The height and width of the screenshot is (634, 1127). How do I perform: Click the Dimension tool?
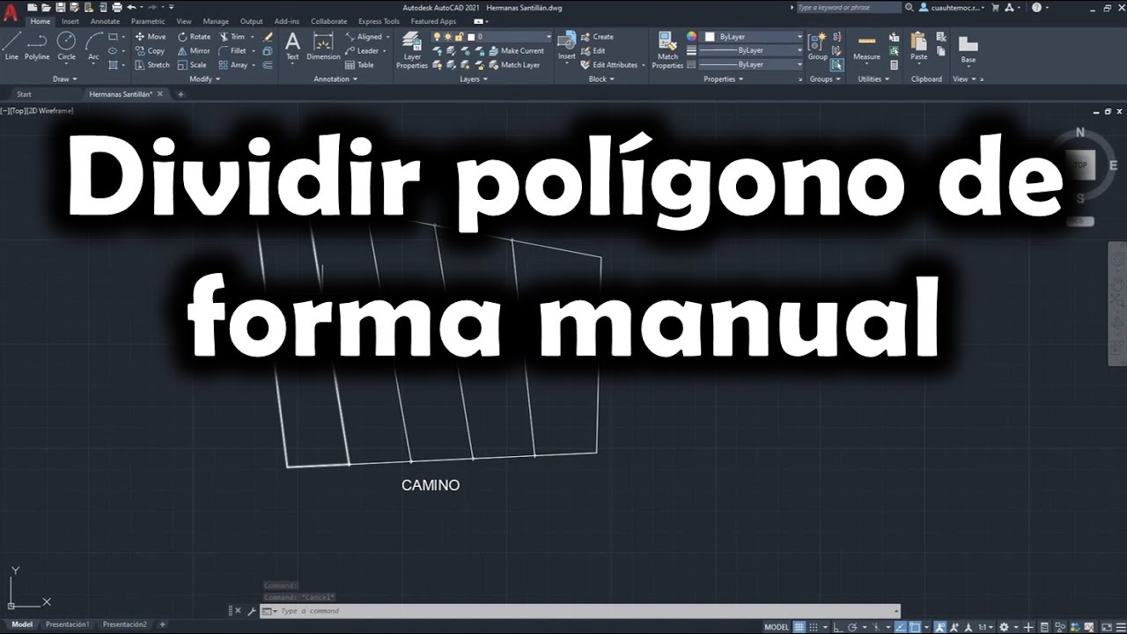click(323, 47)
